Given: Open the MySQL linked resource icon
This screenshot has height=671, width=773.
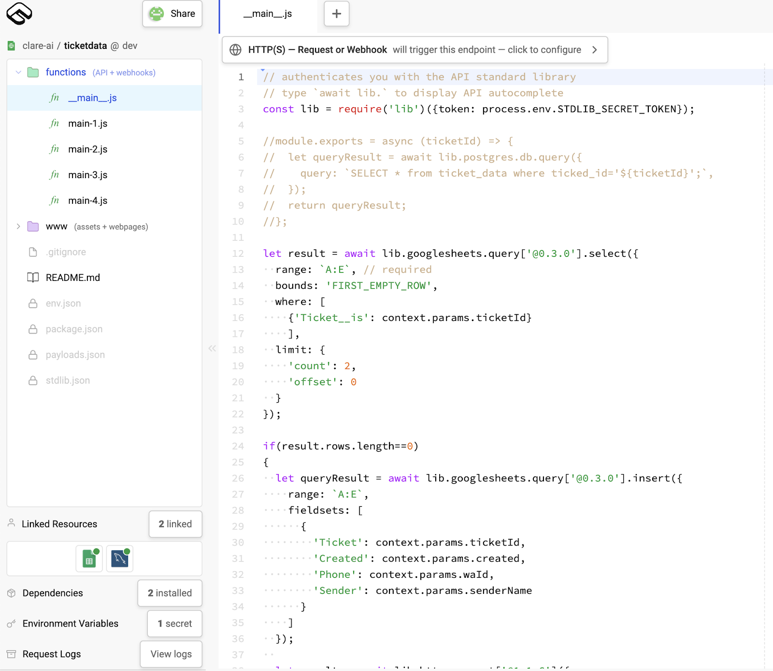Looking at the screenshot, I should click(120, 559).
